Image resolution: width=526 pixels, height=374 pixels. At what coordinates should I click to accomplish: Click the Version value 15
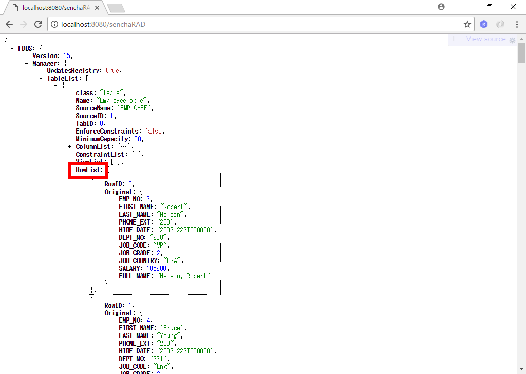tap(67, 55)
